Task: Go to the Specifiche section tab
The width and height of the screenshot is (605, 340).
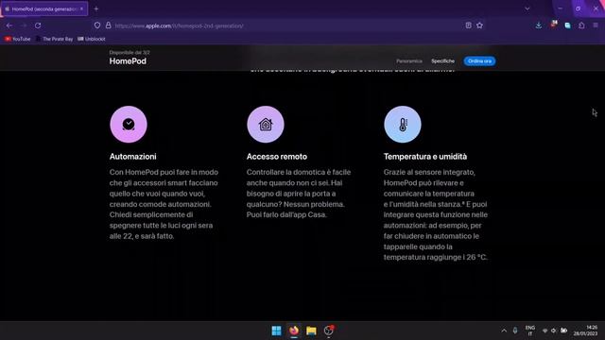Action: pos(442,60)
